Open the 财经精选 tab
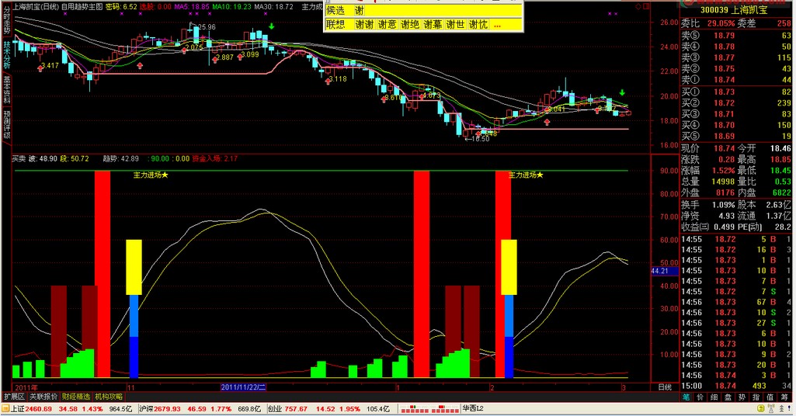The height and width of the screenshot is (416, 796). 76,397
